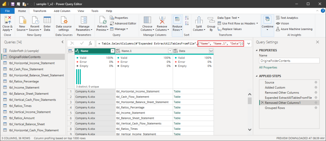326x141 pixels.
Task: Click the Remove Columns icon
Action: [162, 20]
